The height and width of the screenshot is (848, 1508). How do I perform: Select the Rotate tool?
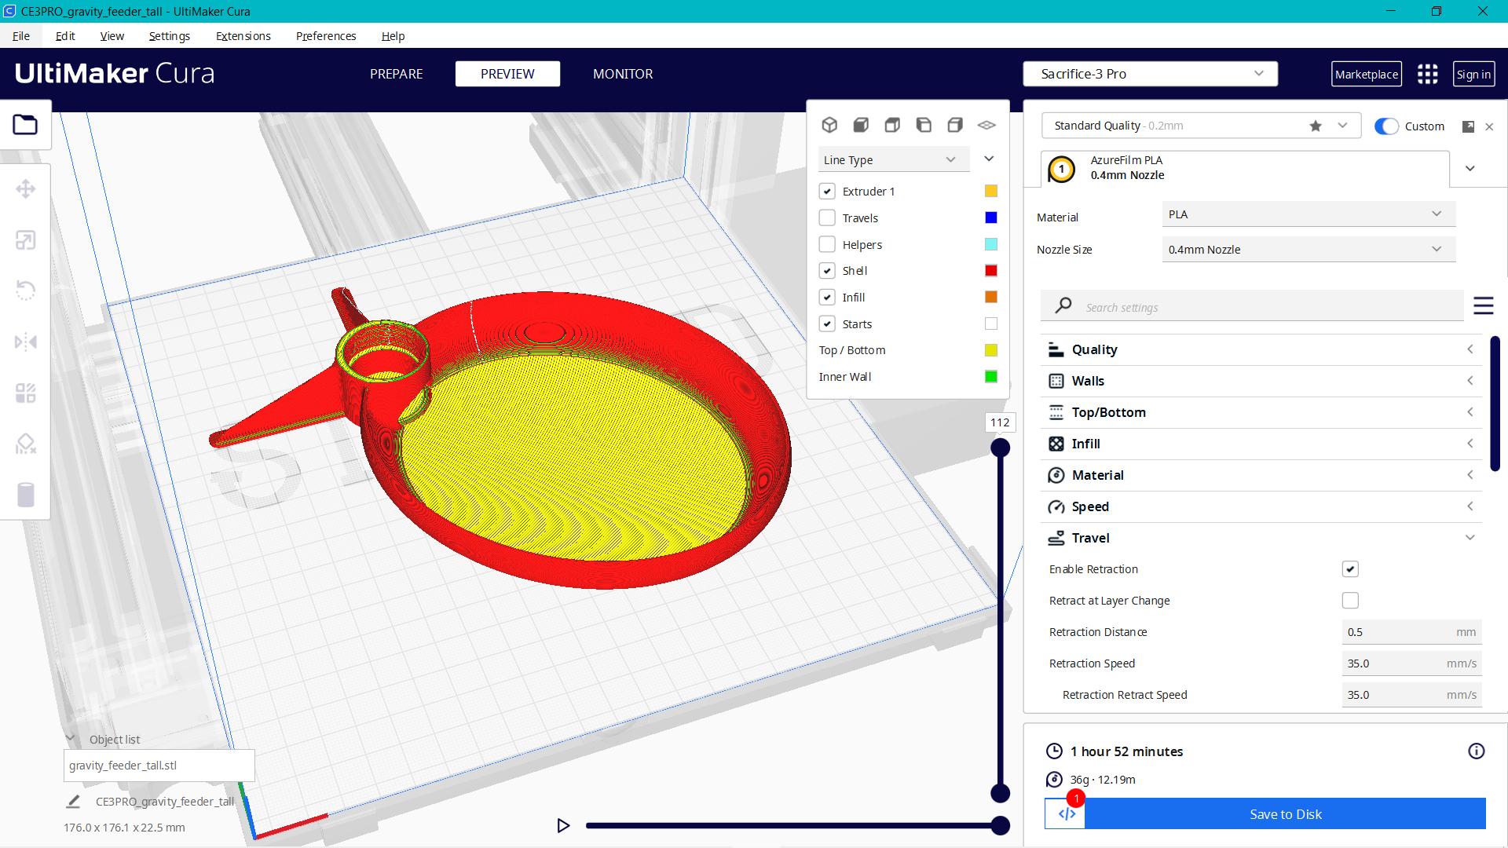pyautogui.click(x=26, y=291)
